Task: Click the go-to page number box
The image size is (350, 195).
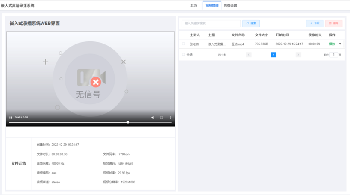Action: point(334,55)
